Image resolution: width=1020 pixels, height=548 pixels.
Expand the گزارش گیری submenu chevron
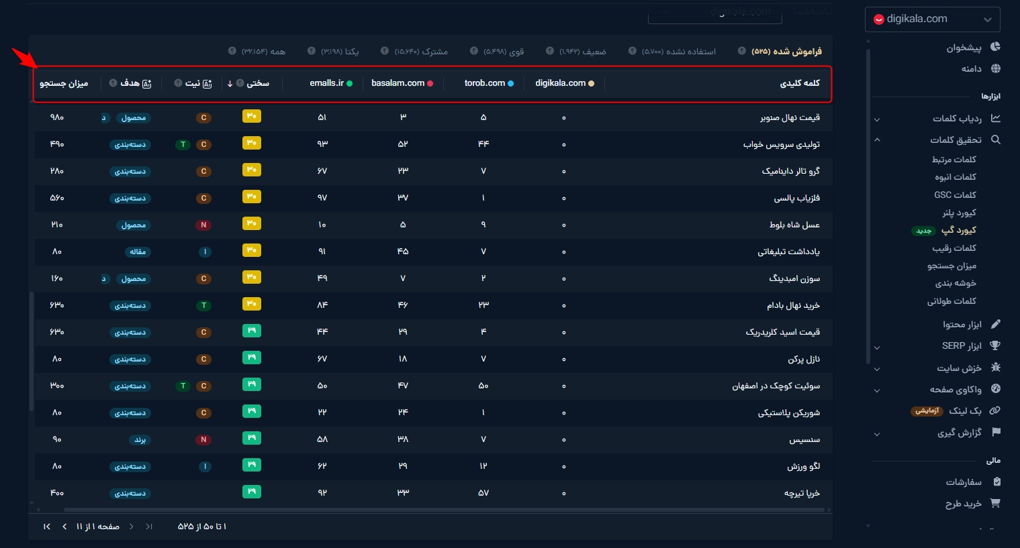point(877,434)
